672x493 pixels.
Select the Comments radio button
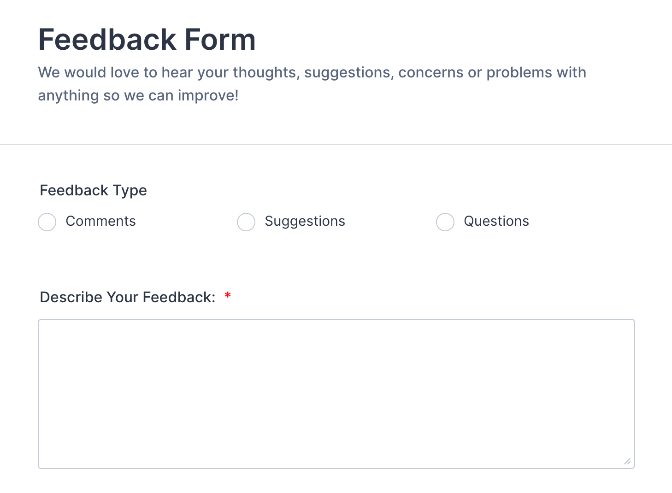47,222
